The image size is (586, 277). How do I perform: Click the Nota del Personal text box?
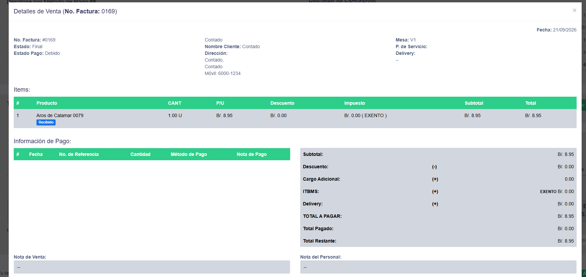coord(438,267)
